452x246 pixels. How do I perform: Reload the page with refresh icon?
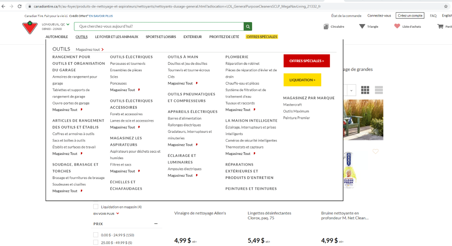pyautogui.click(x=20, y=6)
